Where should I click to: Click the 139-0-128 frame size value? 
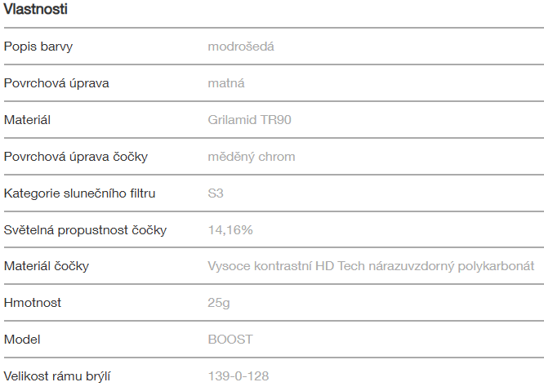click(239, 376)
